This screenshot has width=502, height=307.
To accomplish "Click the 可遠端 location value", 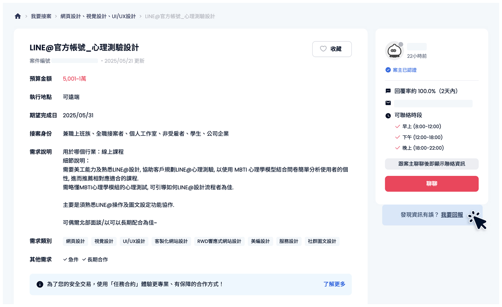I will pos(71,97).
